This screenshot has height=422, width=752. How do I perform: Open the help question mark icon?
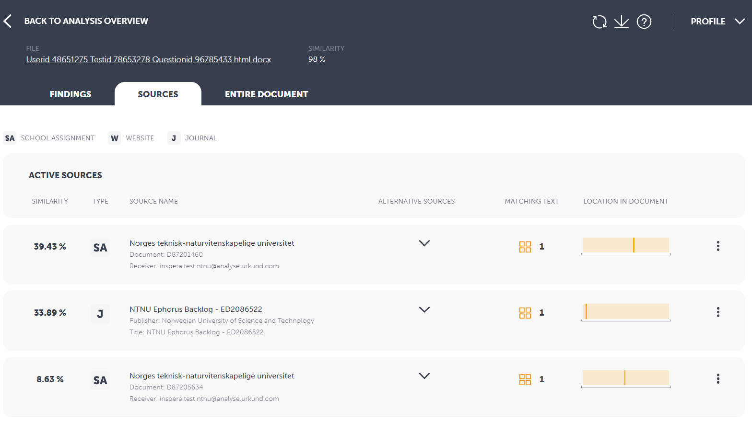(x=644, y=22)
